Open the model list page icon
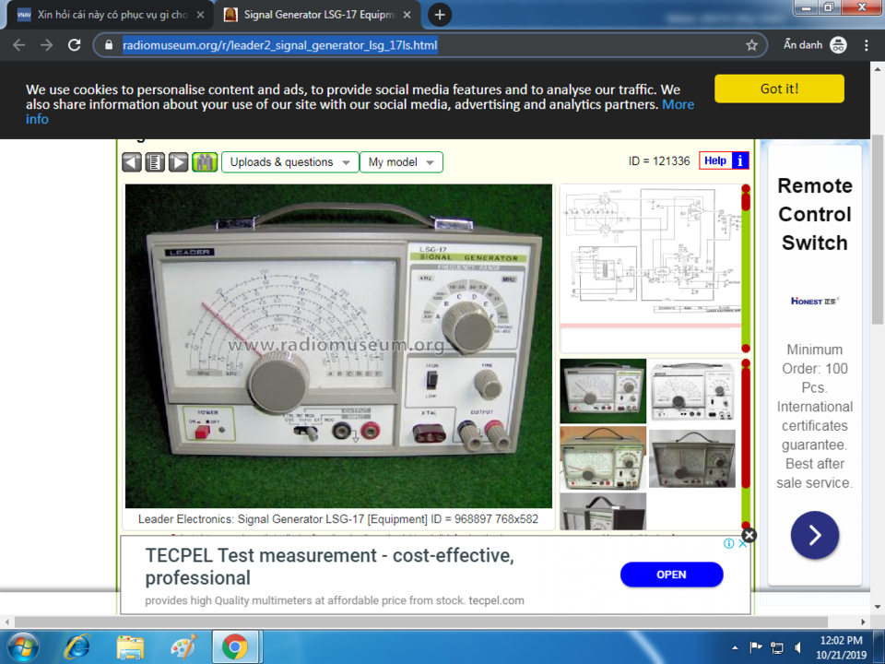This screenshot has width=885, height=664. coord(155,162)
